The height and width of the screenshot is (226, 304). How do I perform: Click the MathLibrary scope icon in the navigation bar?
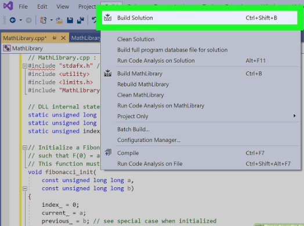click(7, 48)
